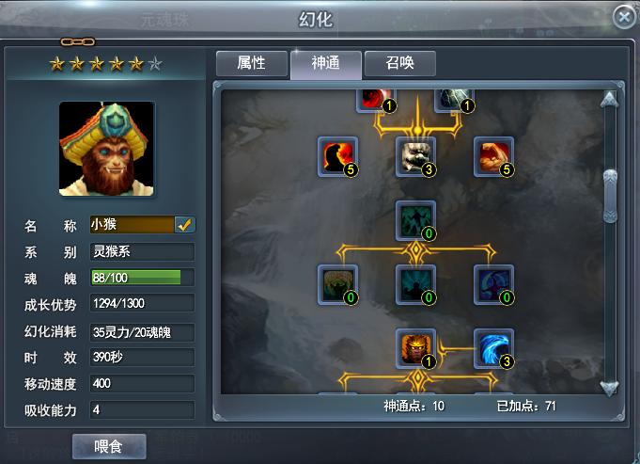The height and width of the screenshot is (464, 640).
Task: Click the scroll down arrow in skill tree
Action: tap(610, 388)
